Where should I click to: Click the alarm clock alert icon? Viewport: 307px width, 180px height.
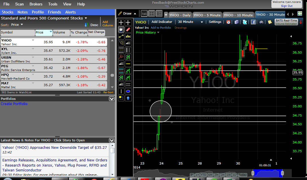tap(228, 22)
